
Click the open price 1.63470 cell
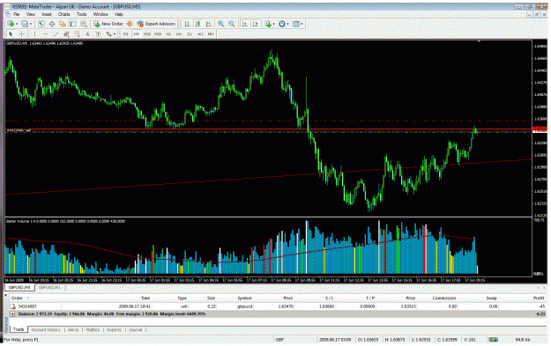286,306
